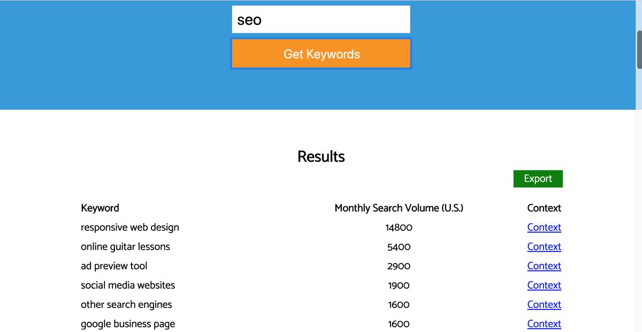Follow the Context link for ad preview tool
Viewport: 642px width, 332px height.
[544, 266]
